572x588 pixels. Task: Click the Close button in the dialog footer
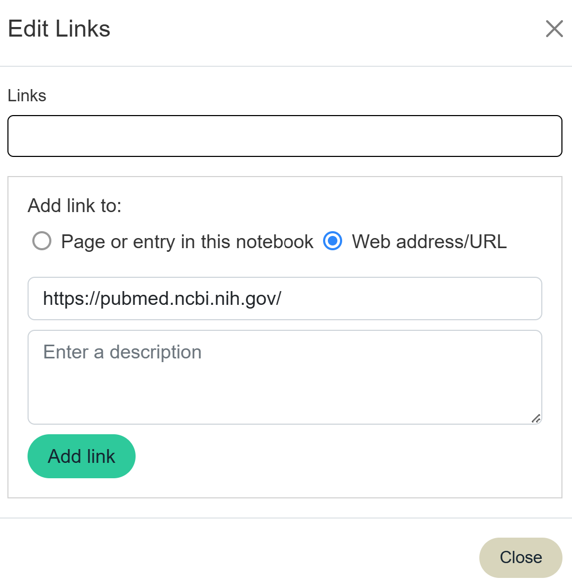pos(520,557)
